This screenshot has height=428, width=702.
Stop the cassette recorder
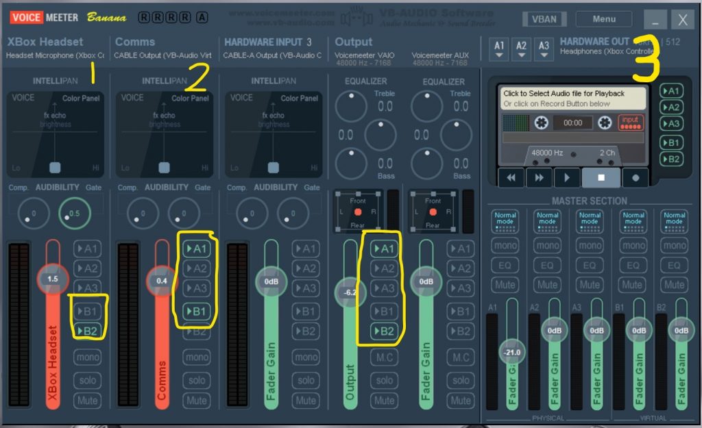601,177
